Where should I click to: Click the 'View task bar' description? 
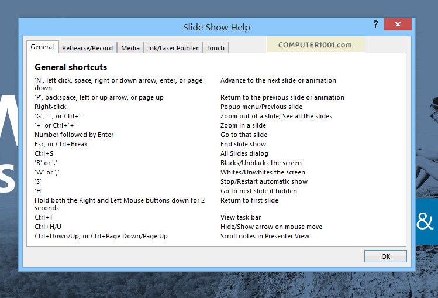click(240, 217)
